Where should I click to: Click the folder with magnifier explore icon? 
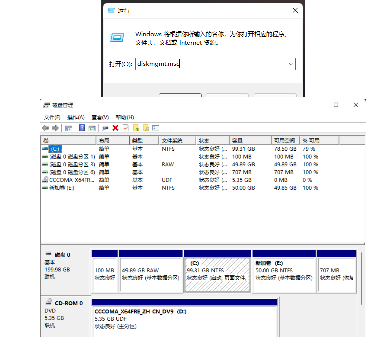click(146, 128)
